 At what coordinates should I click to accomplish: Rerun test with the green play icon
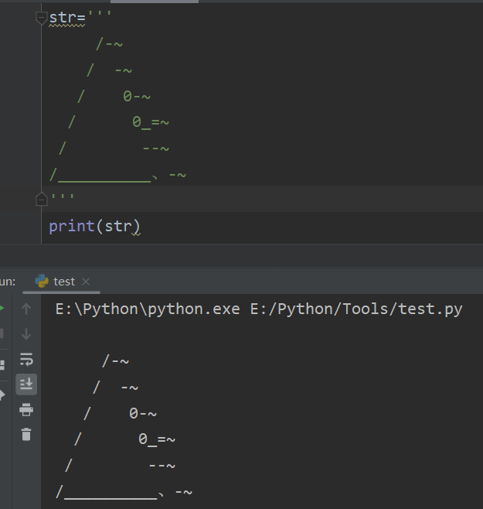pyautogui.click(x=2, y=309)
